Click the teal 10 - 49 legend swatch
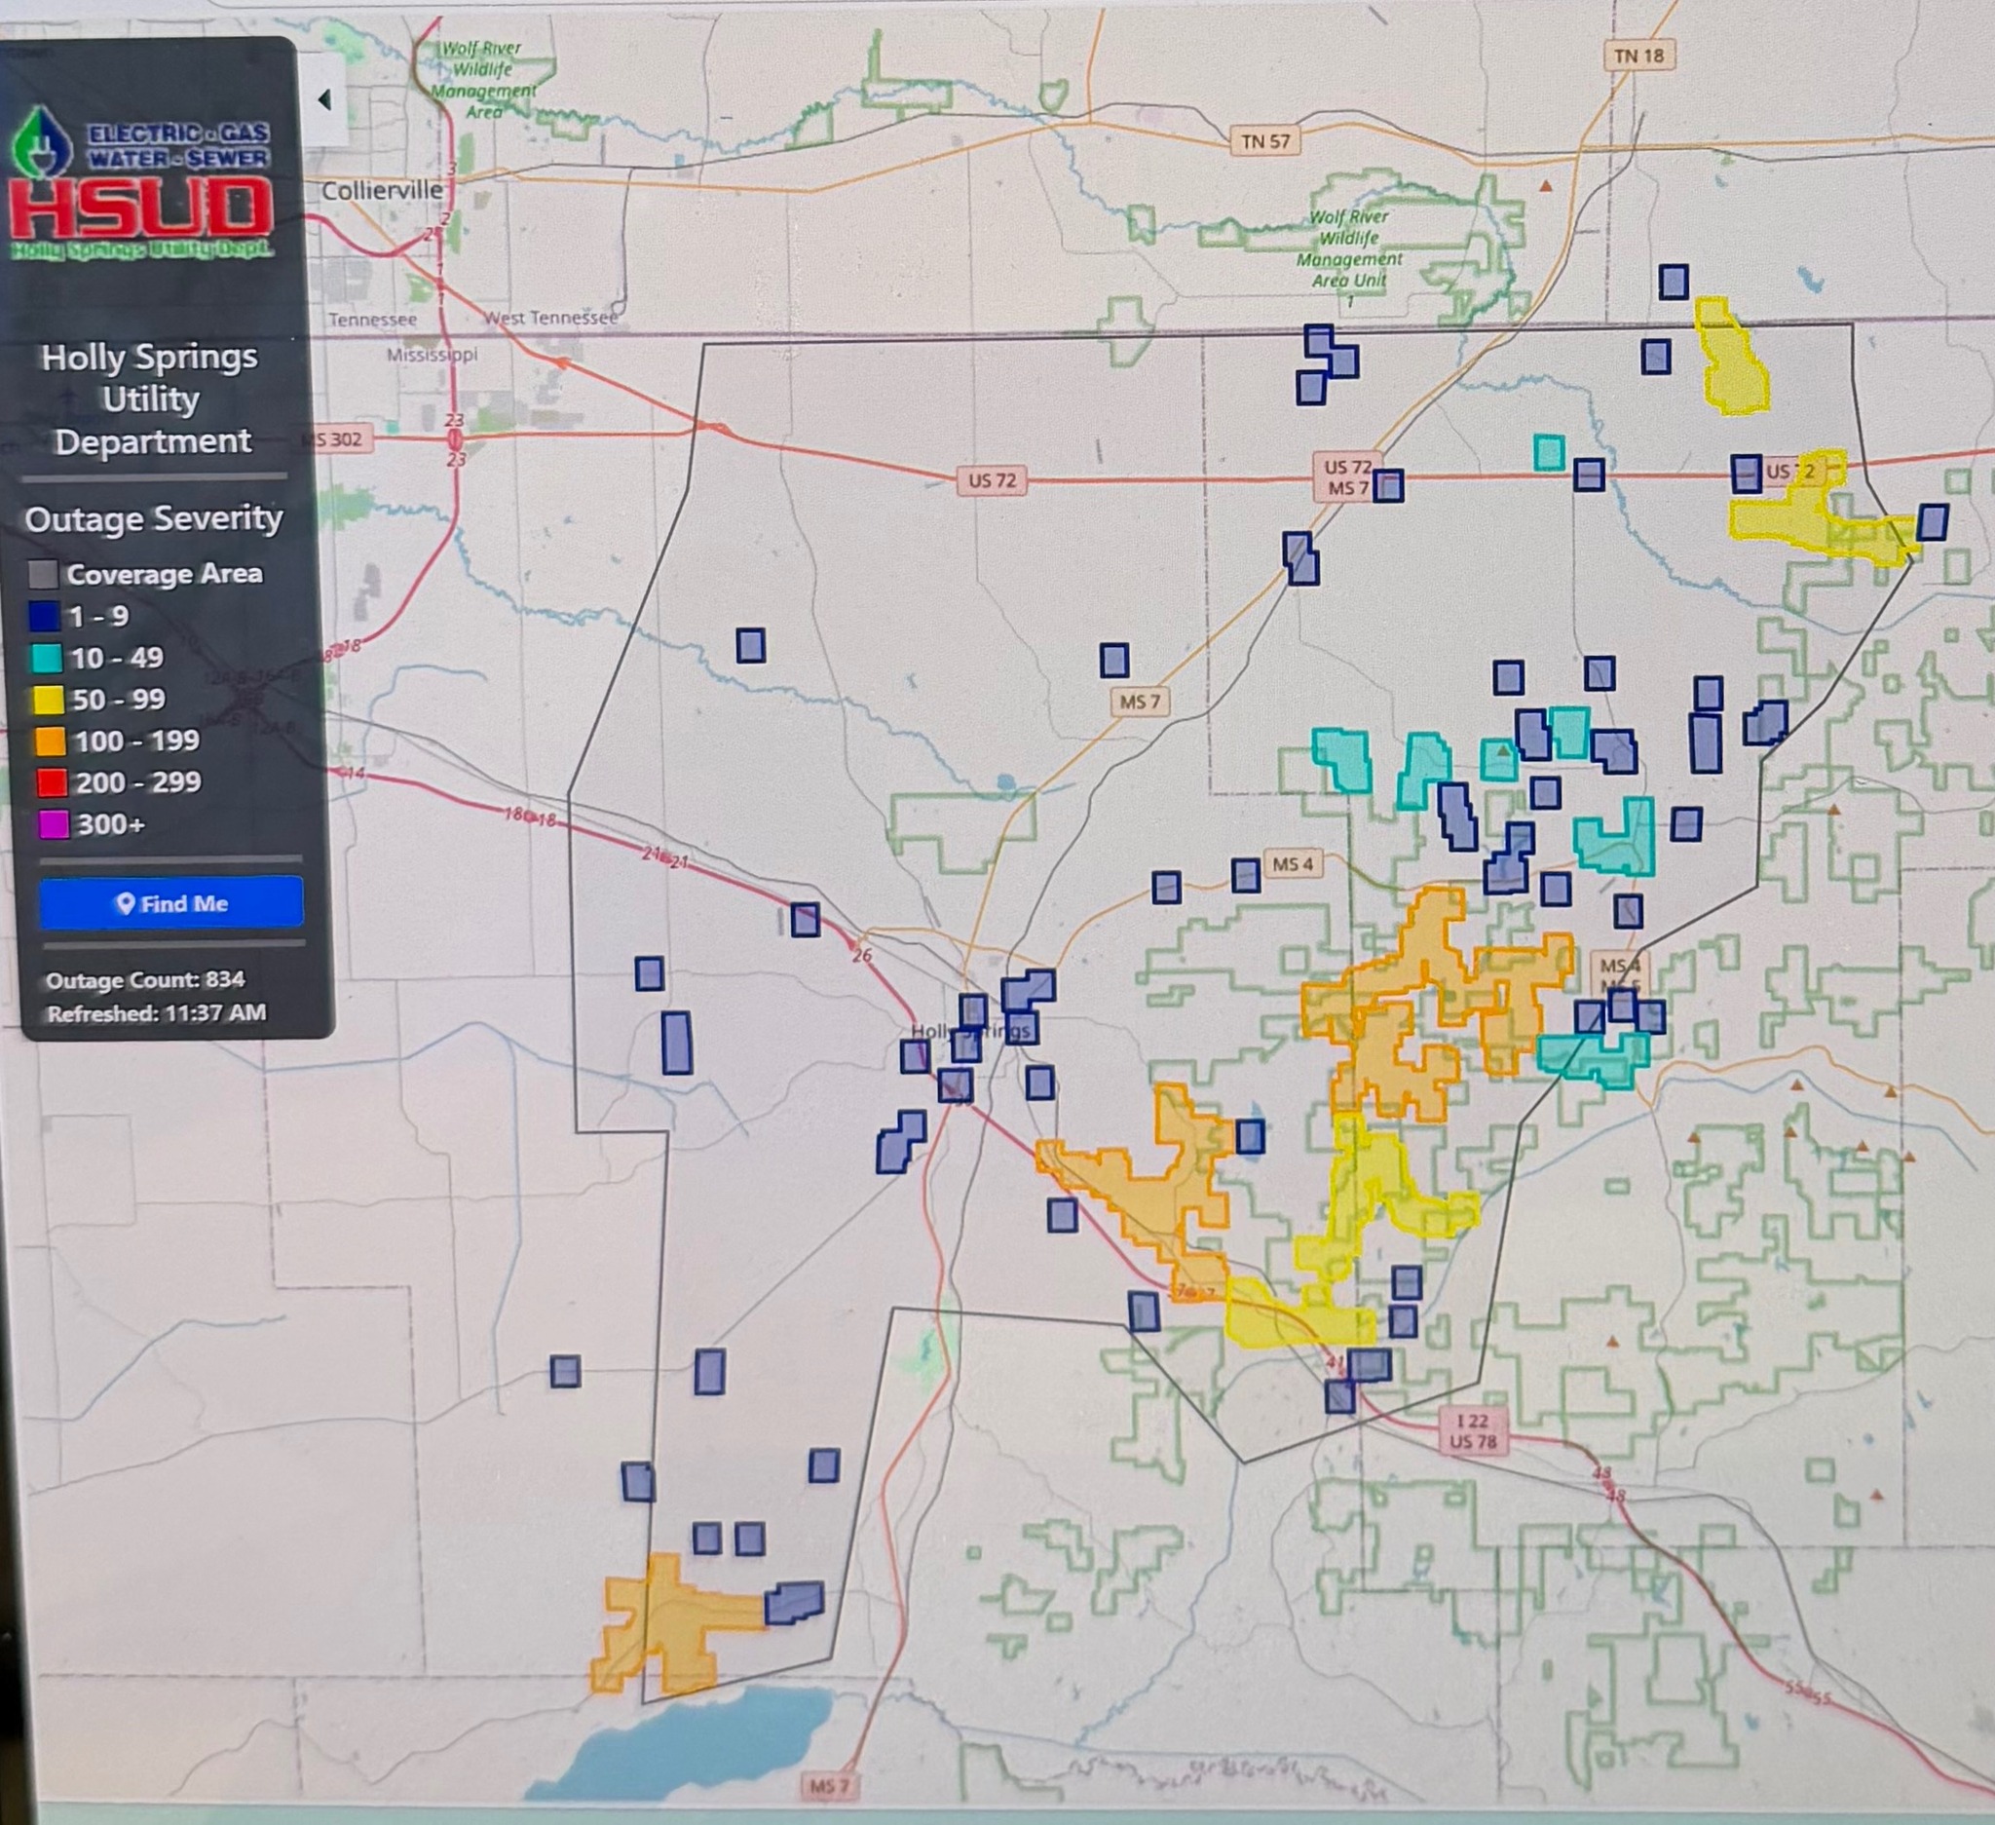This screenshot has width=1995, height=1825. [47, 658]
